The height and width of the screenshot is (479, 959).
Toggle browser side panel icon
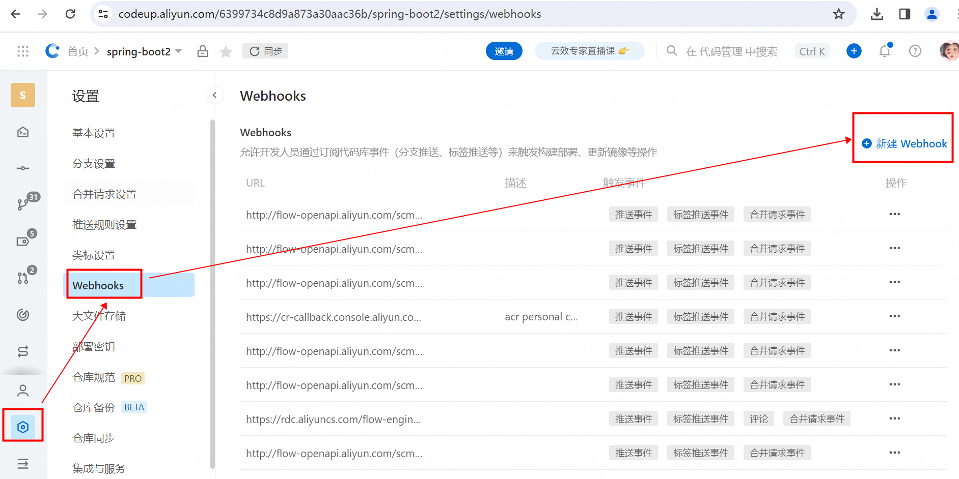click(905, 14)
